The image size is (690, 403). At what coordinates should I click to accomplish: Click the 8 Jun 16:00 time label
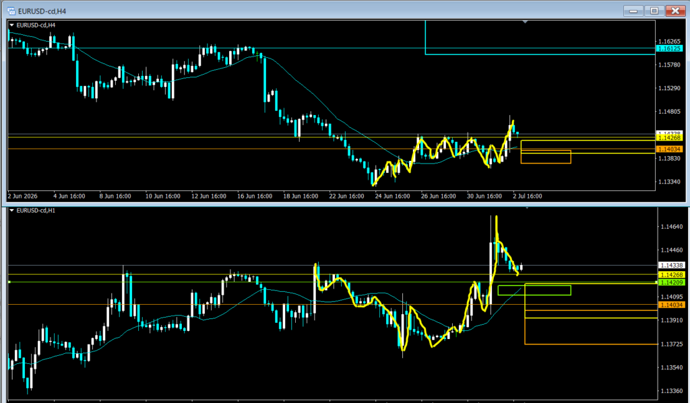click(x=115, y=196)
